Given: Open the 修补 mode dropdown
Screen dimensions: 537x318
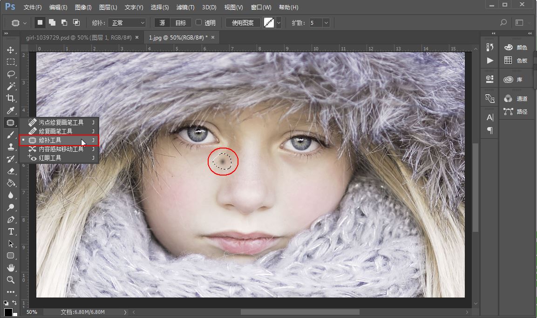Looking at the screenshot, I should click(127, 23).
